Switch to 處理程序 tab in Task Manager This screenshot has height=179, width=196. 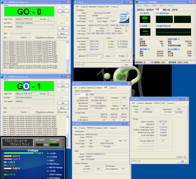(150, 10)
